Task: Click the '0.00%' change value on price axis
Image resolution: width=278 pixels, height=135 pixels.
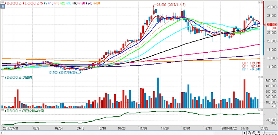Action: click(x=272, y=28)
